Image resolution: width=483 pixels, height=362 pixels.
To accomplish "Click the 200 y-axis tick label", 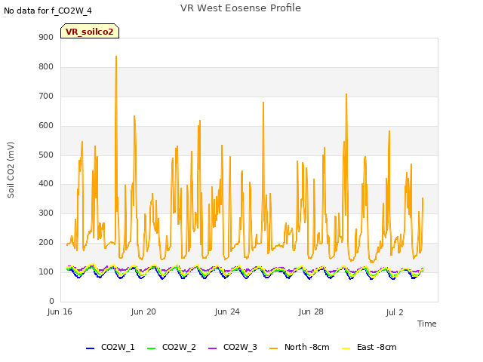I will pyautogui.click(x=46, y=243).
